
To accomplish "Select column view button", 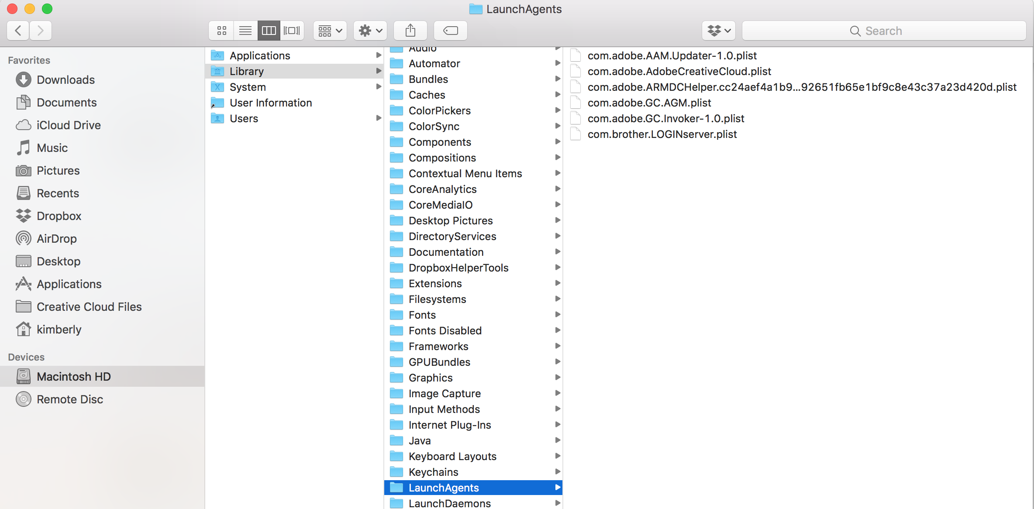I will [x=269, y=31].
